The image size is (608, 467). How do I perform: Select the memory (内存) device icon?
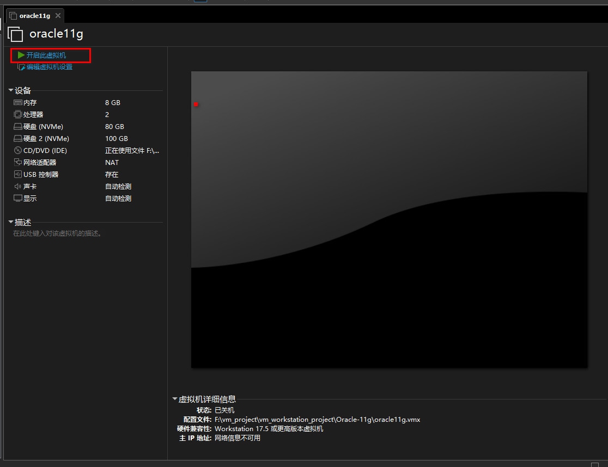coord(18,102)
